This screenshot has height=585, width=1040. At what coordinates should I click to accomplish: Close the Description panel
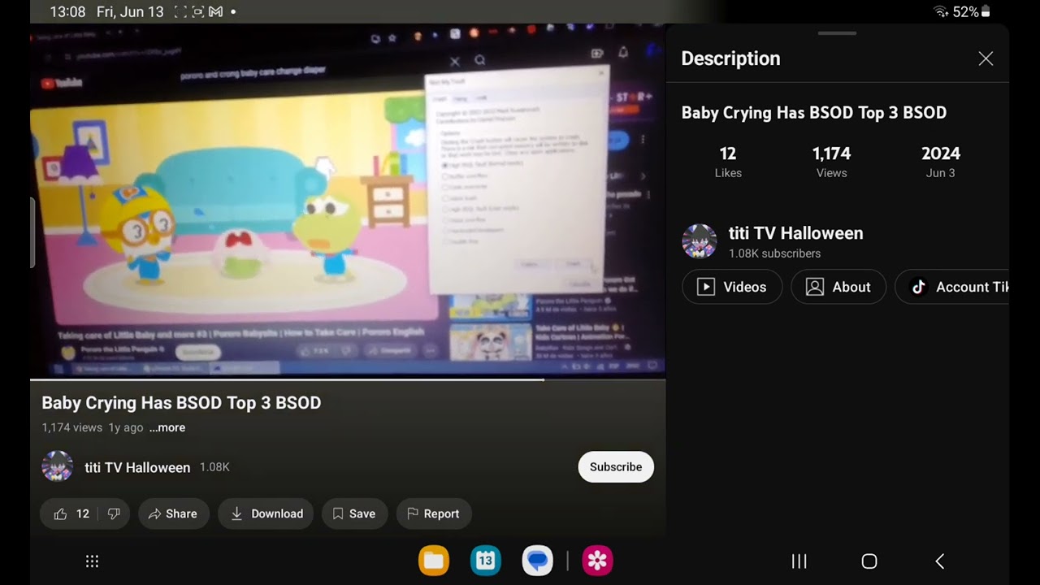point(986,58)
